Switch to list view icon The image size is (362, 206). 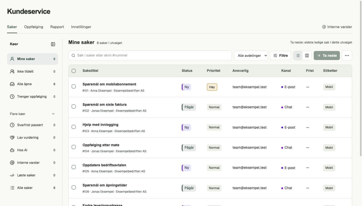(298, 55)
